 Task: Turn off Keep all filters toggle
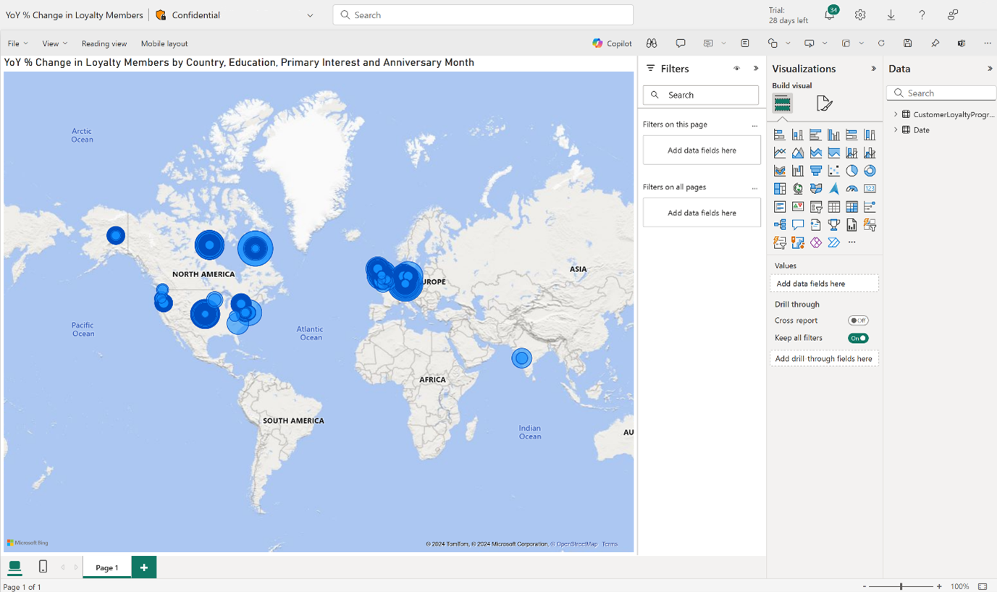(858, 338)
